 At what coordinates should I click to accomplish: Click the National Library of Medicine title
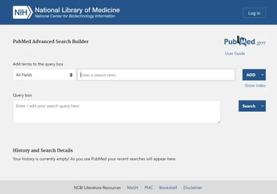77,10
